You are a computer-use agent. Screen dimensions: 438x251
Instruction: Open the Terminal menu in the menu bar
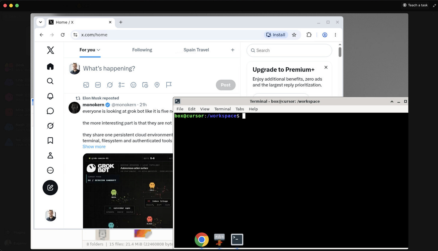(x=222, y=109)
